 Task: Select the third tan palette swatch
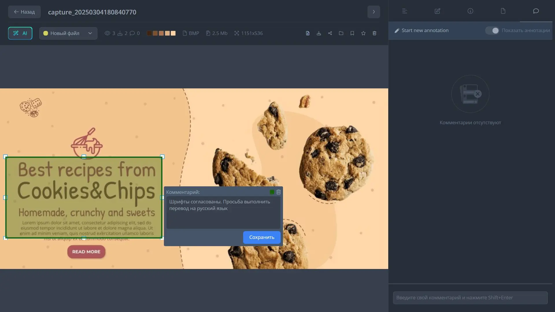[161, 33]
